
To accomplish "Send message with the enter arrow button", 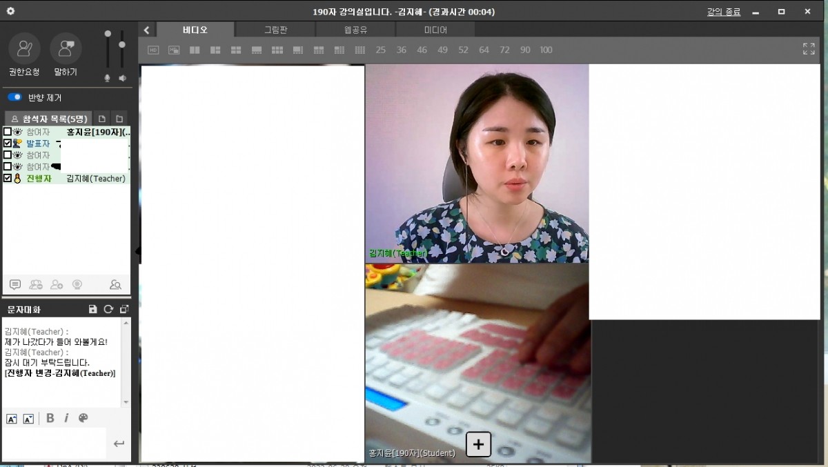I will pos(119,444).
